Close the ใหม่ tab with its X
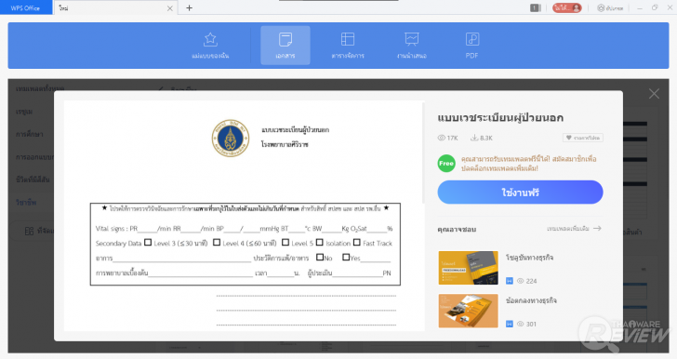 tap(169, 8)
